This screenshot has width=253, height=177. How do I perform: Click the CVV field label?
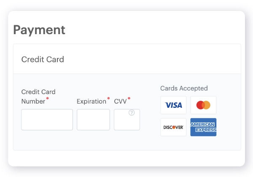[x=120, y=102]
